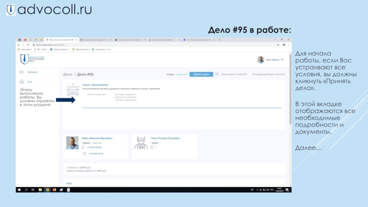This screenshot has height=207, width=368.
Task: Click the lawyer's profile photo
Action: pos(72,143)
